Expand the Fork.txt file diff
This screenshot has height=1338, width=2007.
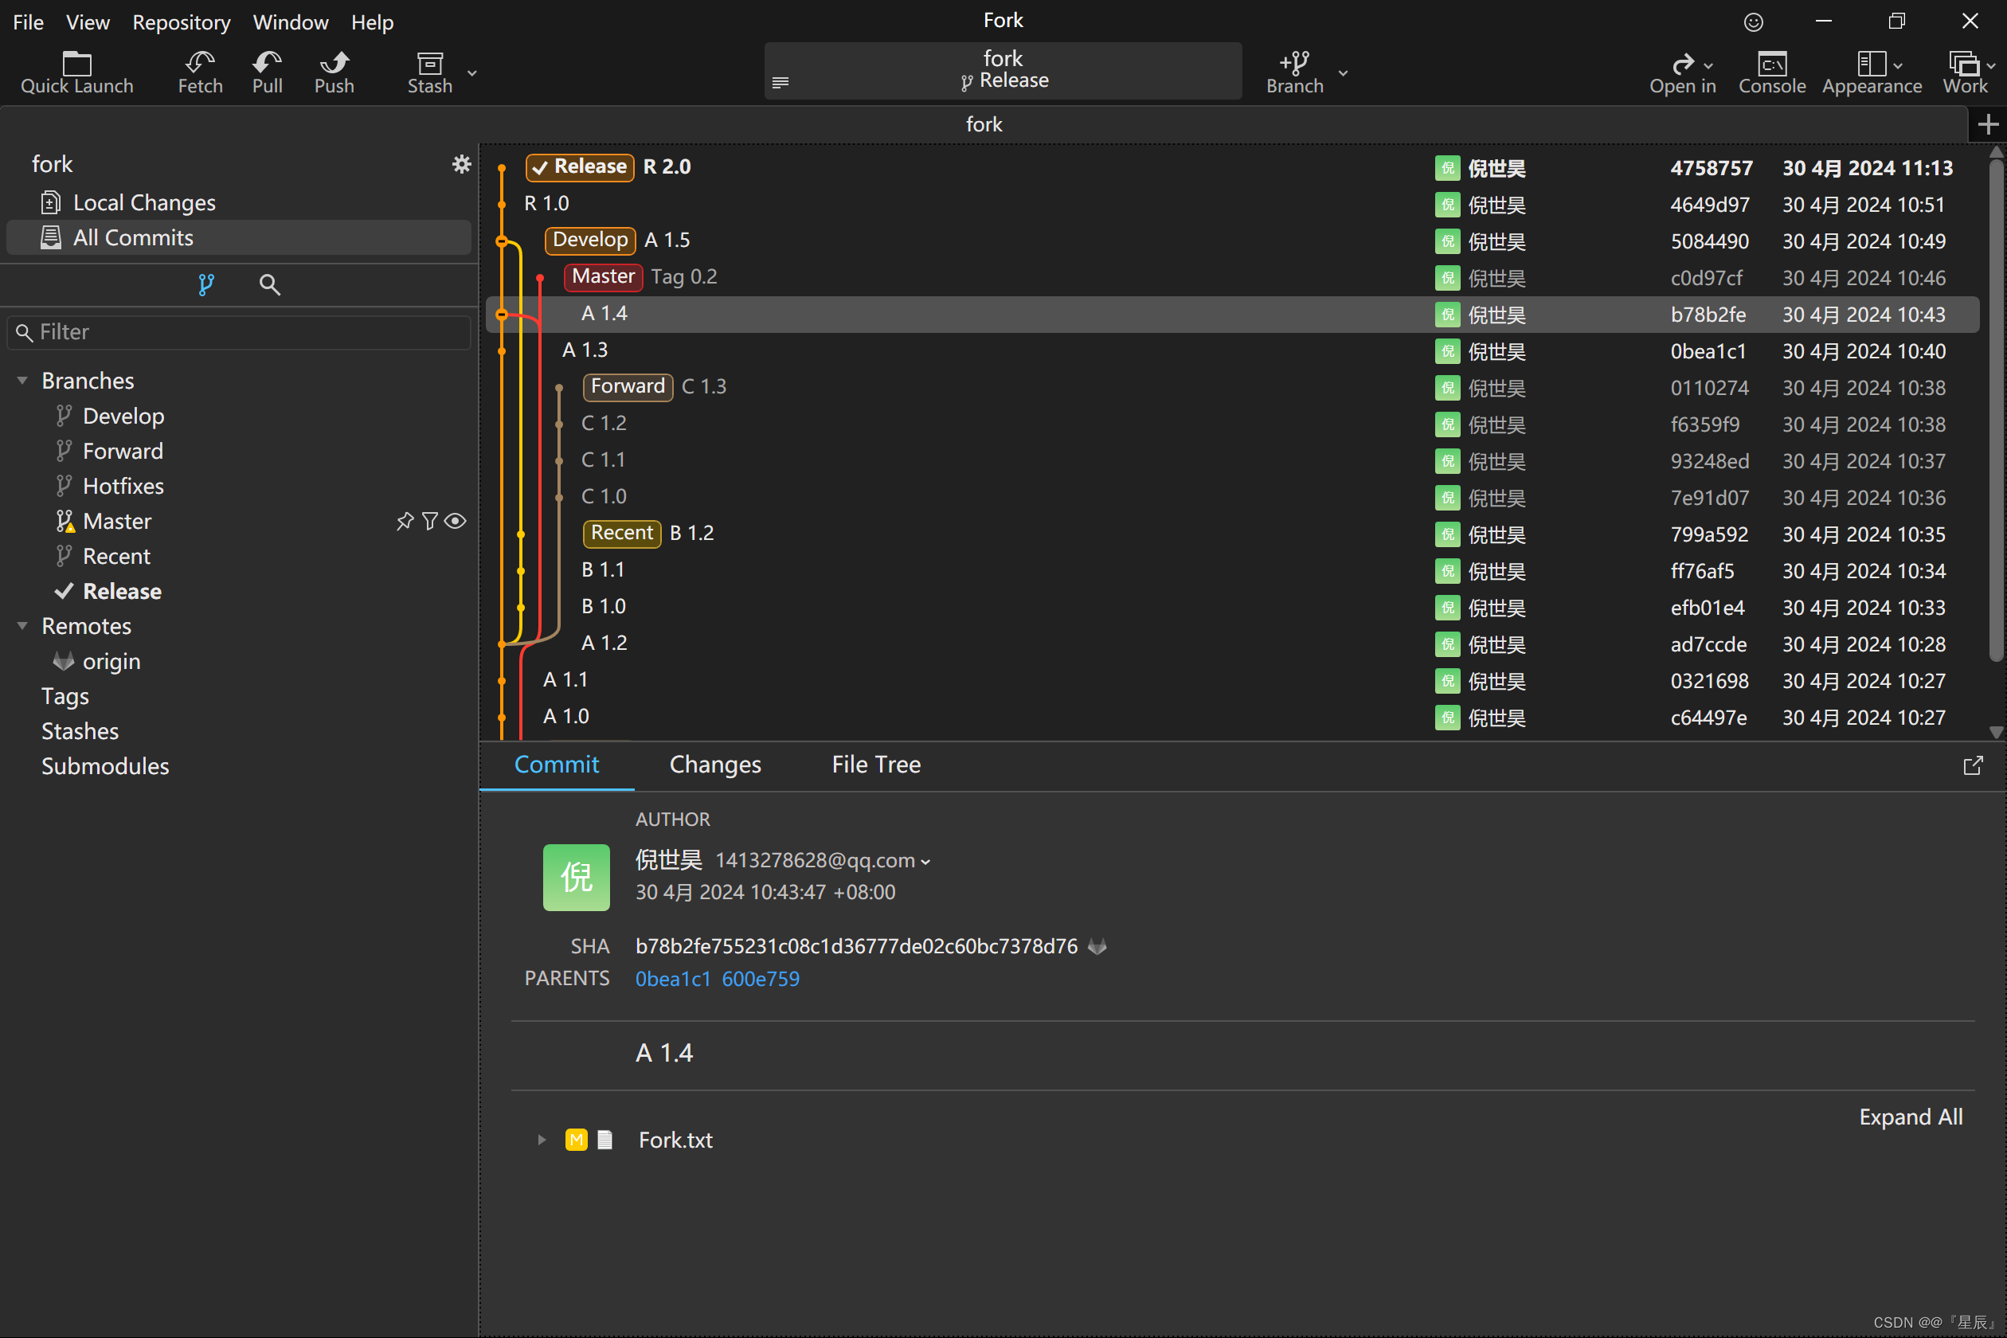[541, 1140]
